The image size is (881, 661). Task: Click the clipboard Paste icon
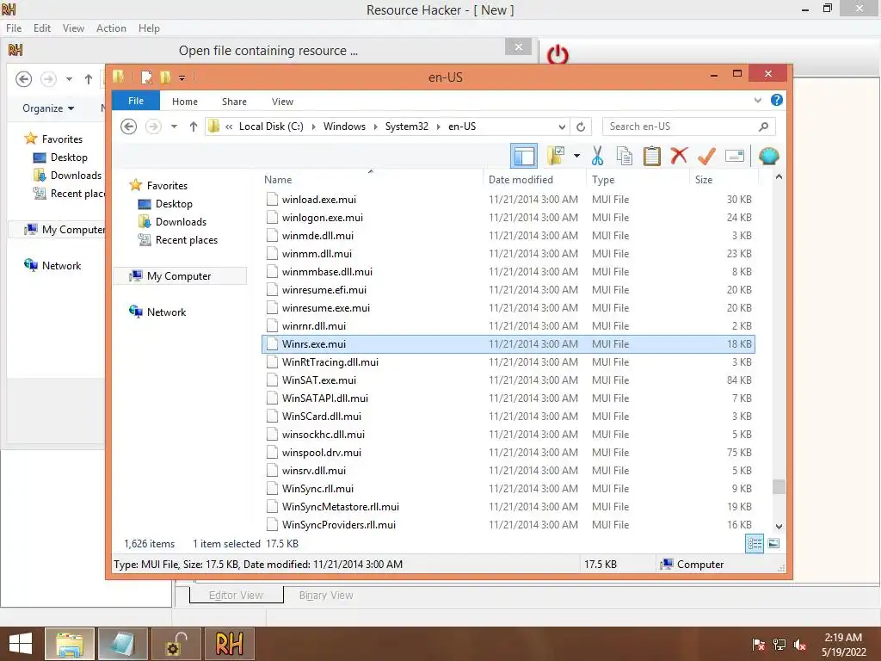(x=652, y=157)
